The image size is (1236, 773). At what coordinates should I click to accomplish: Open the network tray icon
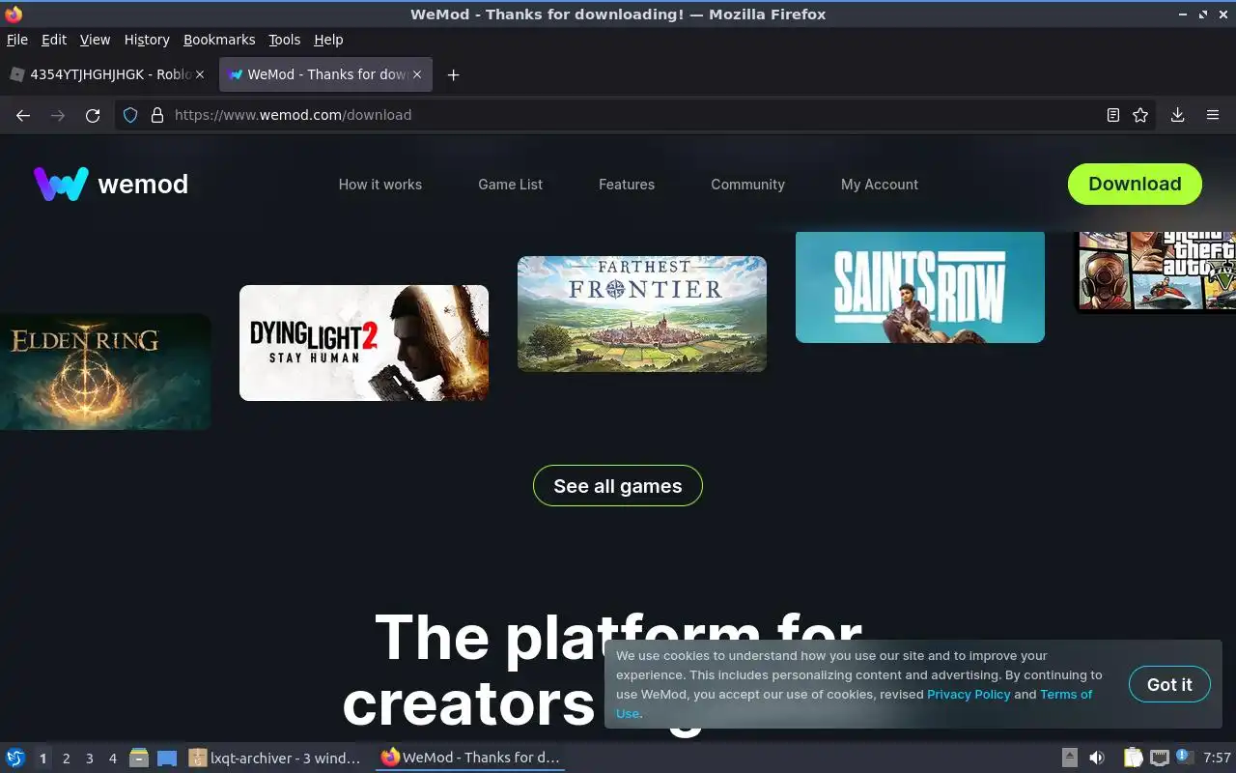coord(1160,758)
